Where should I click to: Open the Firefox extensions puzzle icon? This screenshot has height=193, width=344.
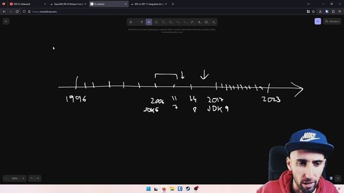tap(333, 12)
